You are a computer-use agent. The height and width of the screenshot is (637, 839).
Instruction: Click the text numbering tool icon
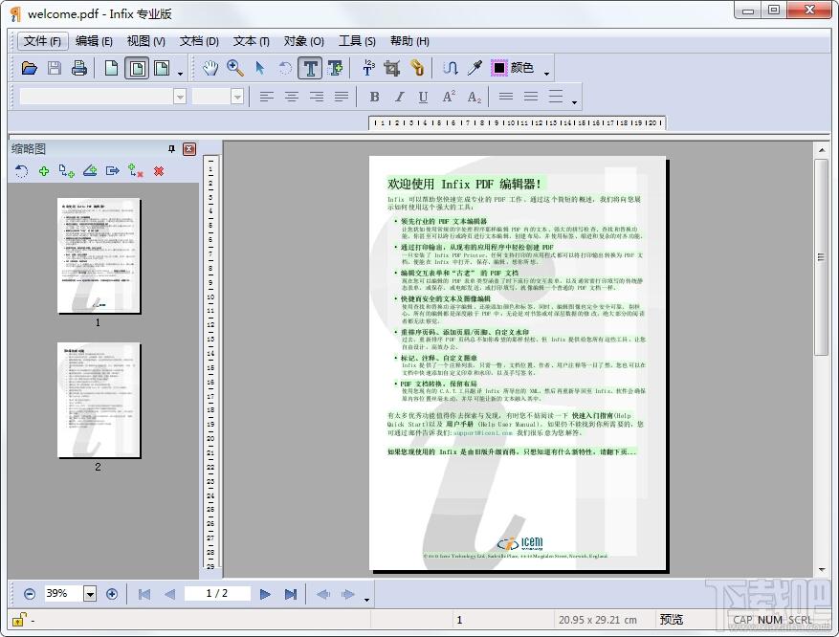(x=368, y=68)
